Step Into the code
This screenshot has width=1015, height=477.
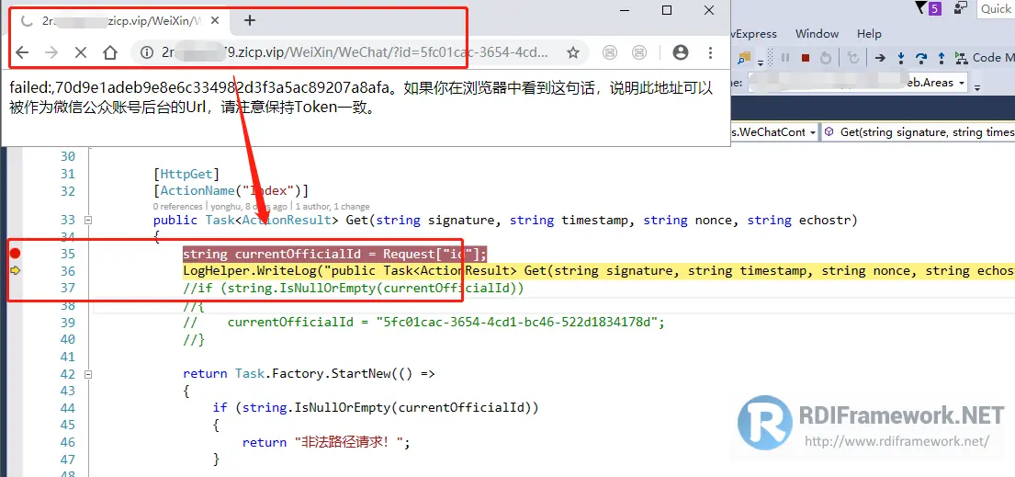point(900,58)
